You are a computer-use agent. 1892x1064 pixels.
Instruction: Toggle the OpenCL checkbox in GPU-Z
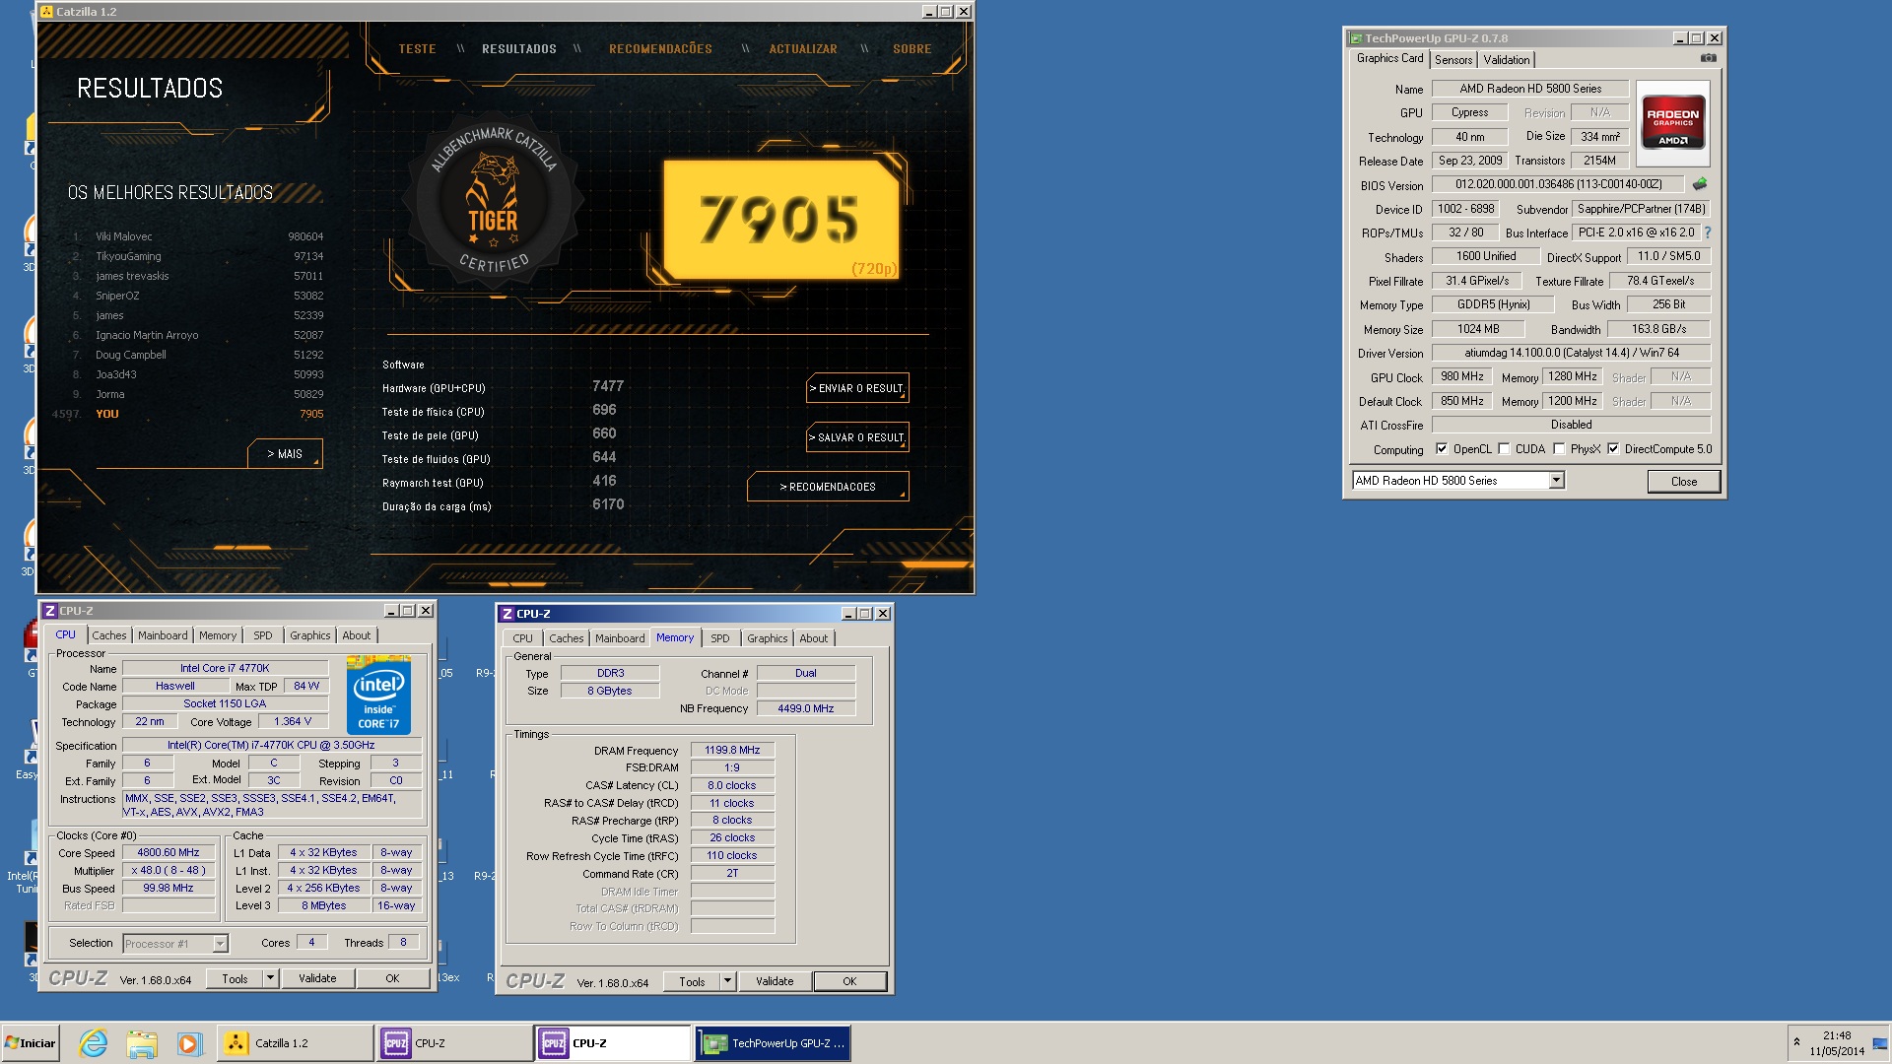1442,449
